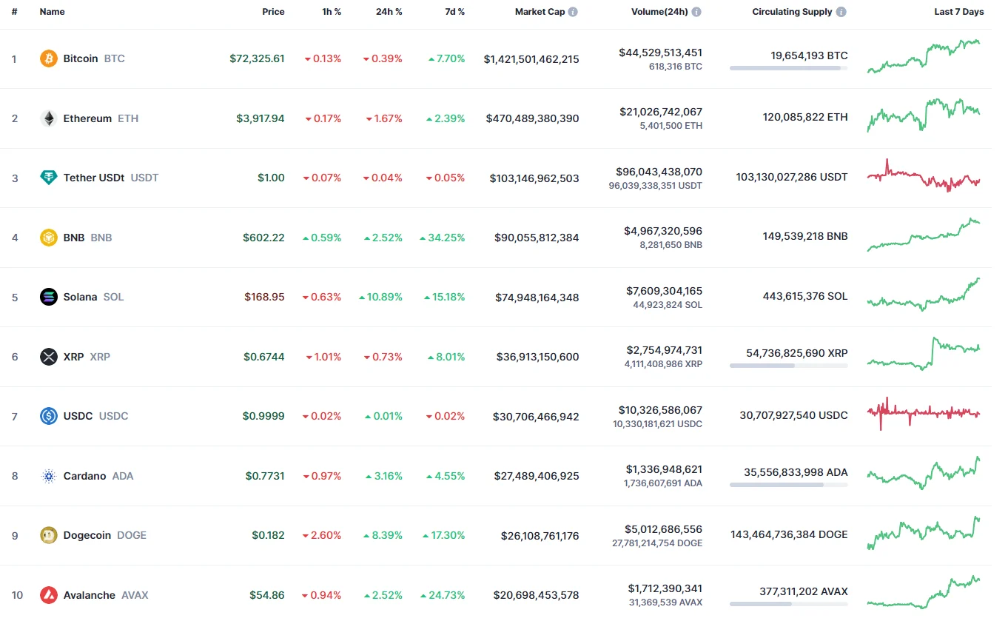
Task: Sort by the 24h % column header
Action: (x=389, y=12)
